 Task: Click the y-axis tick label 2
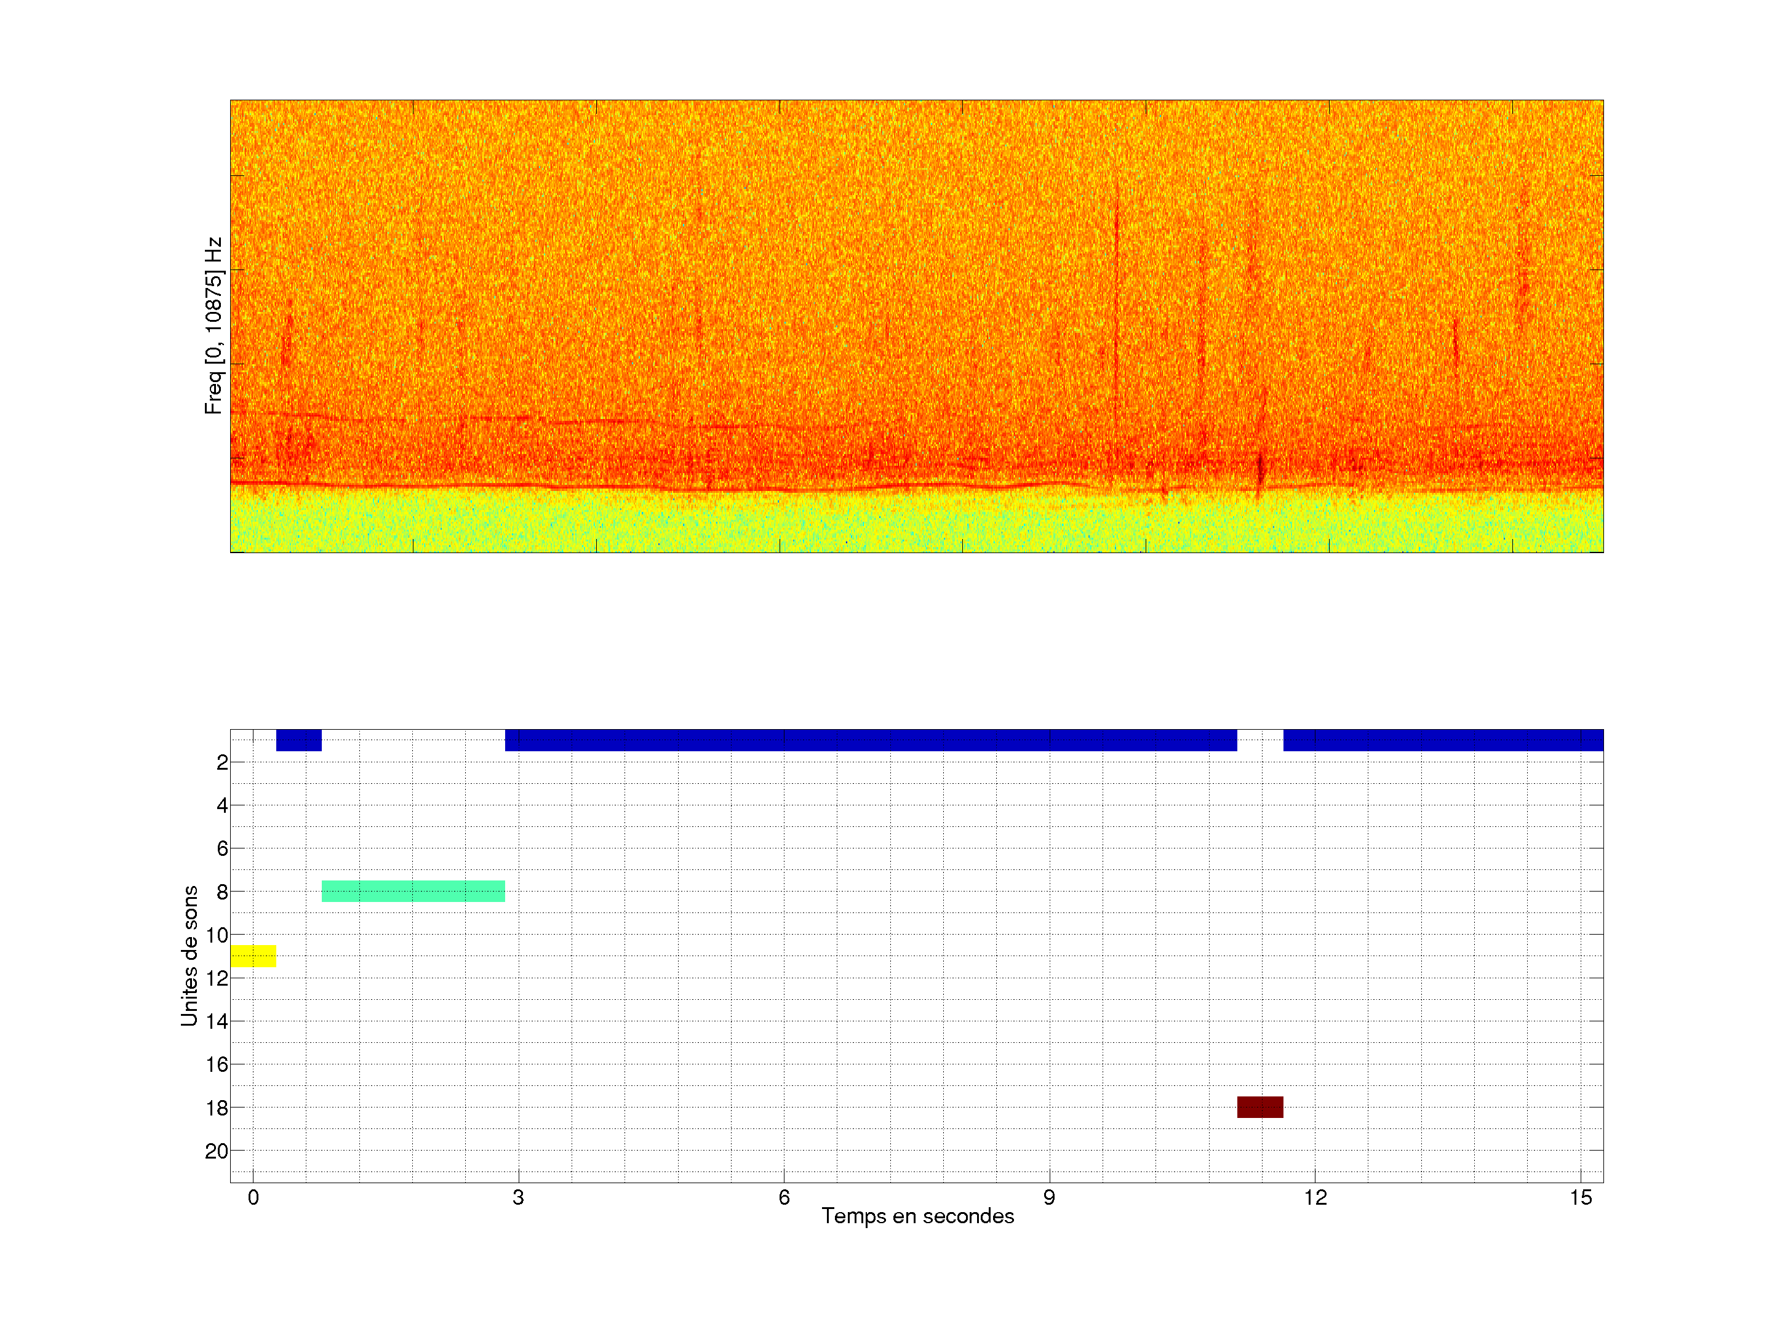[x=222, y=762]
